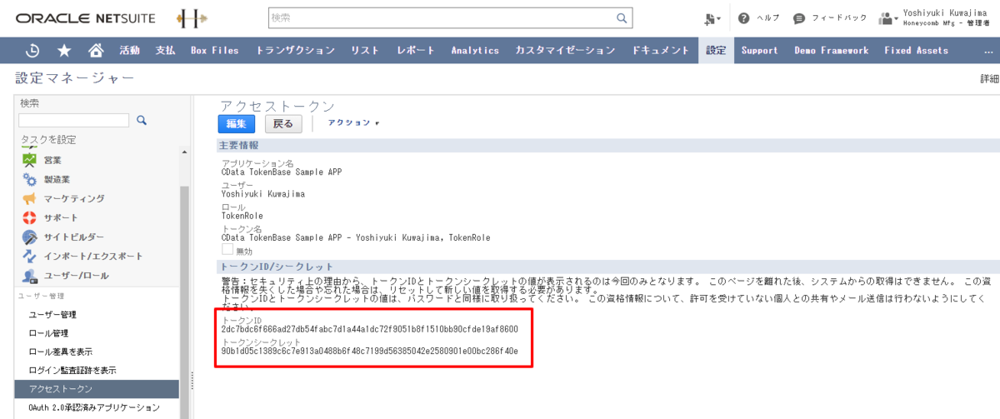Click the Oracle NetSuite logo
This screenshot has height=419, width=1000.
[86, 18]
